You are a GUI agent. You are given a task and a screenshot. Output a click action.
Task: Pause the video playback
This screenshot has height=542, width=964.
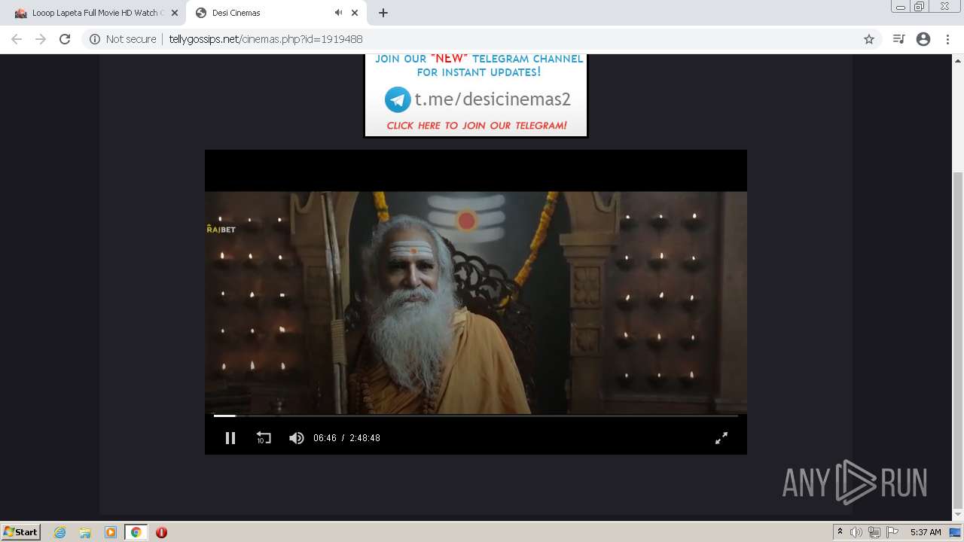coord(230,438)
